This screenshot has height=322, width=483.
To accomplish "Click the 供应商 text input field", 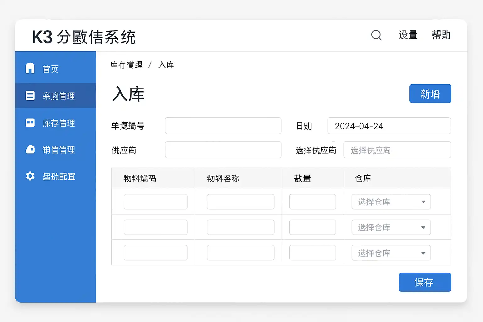I will point(223,150).
